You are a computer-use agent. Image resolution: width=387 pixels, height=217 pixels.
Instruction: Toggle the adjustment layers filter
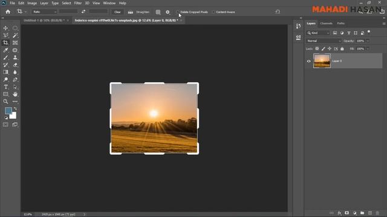coord(342,33)
